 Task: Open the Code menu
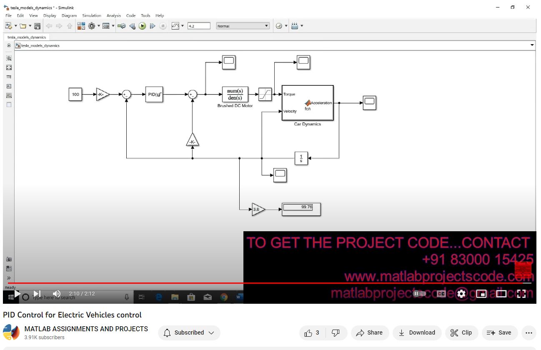click(x=131, y=15)
